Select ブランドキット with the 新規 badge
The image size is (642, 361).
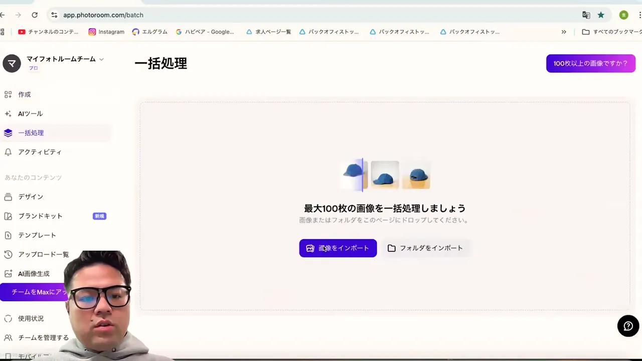tap(40, 216)
